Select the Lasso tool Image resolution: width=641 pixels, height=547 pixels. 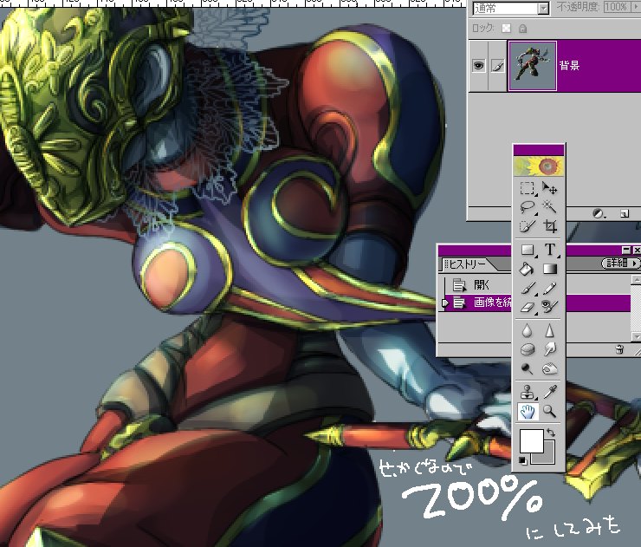(528, 206)
